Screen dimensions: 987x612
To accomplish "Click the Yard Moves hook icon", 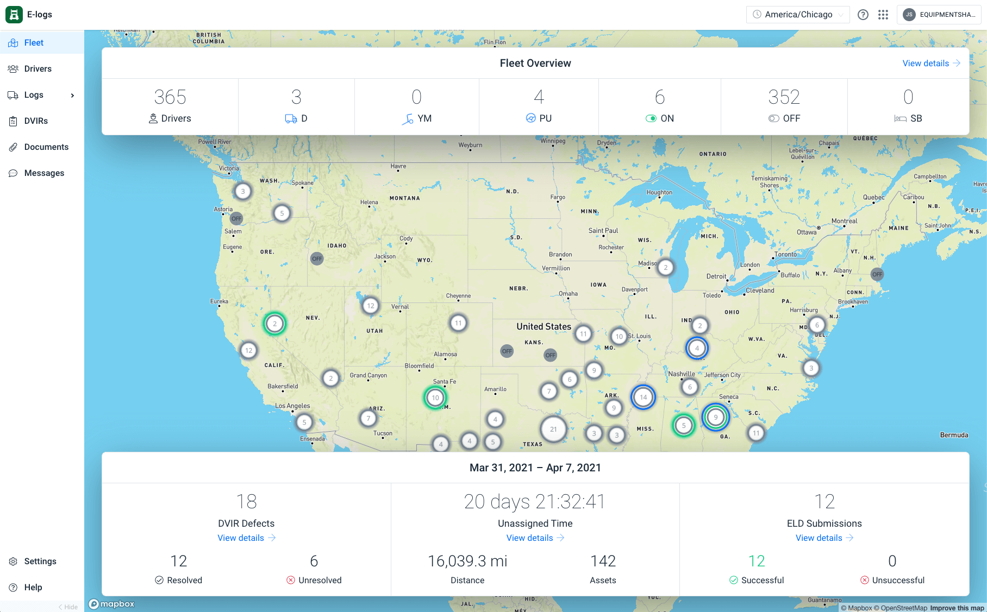I will click(x=408, y=118).
